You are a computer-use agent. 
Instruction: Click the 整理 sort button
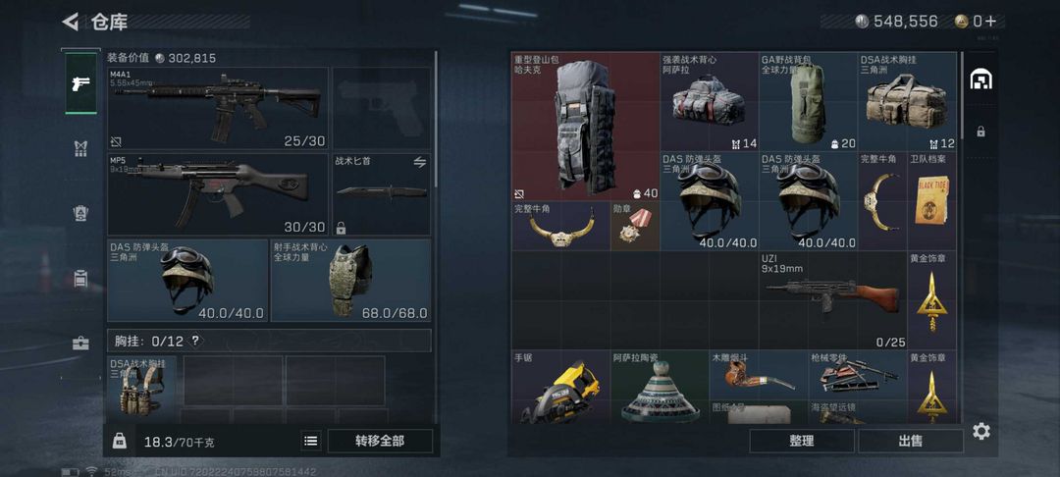(x=802, y=442)
